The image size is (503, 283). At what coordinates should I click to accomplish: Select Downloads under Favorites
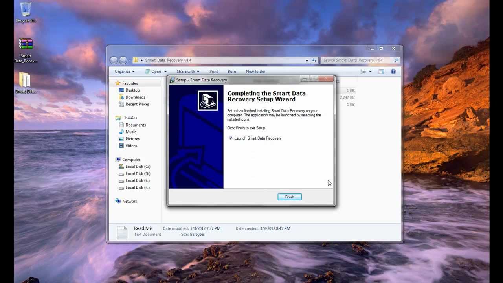[x=135, y=97]
